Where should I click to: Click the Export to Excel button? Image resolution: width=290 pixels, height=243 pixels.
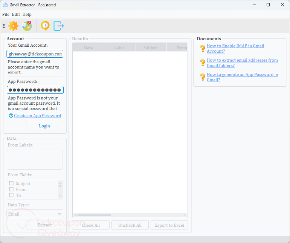169,225
